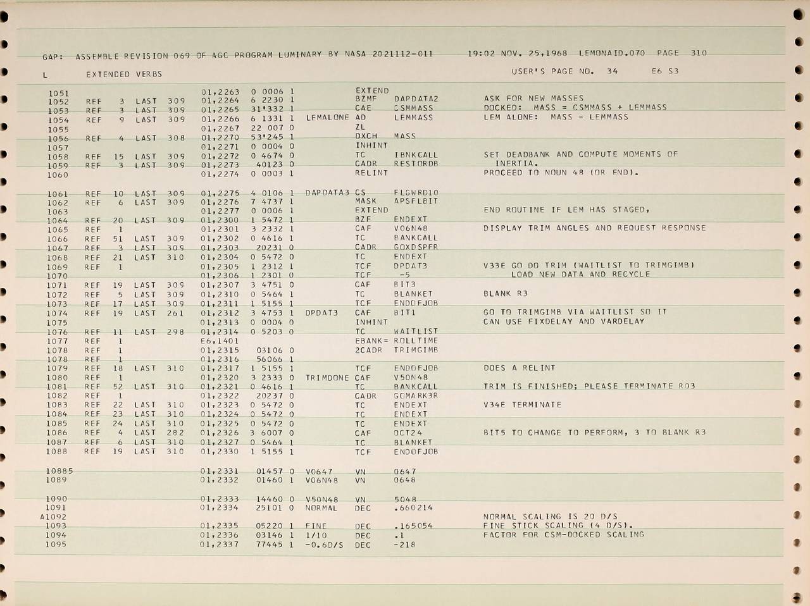Click the 'LEMALONE' label
810x606 pixels.
[x=327, y=118]
